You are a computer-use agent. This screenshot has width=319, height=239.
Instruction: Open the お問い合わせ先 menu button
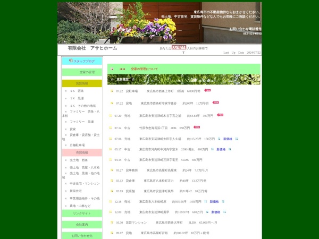pyautogui.click(x=82, y=235)
